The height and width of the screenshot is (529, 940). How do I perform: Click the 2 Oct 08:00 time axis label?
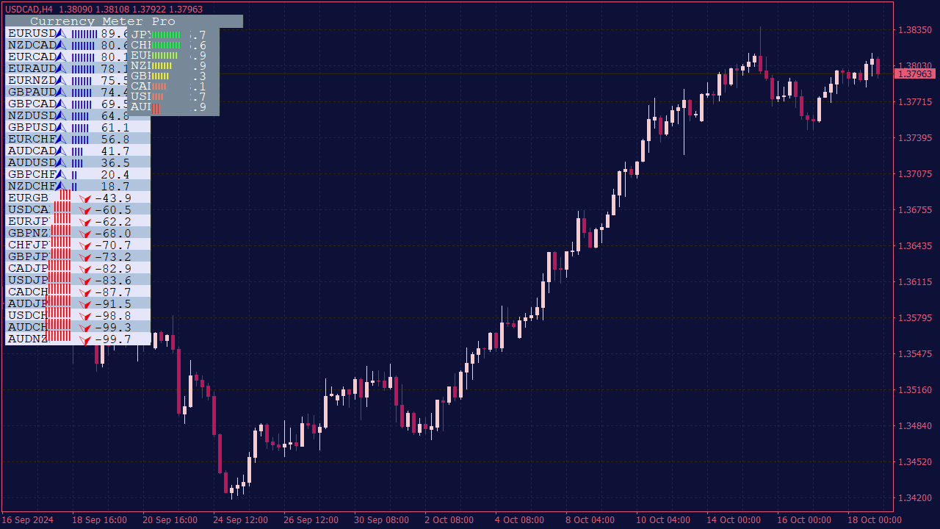tap(449, 520)
